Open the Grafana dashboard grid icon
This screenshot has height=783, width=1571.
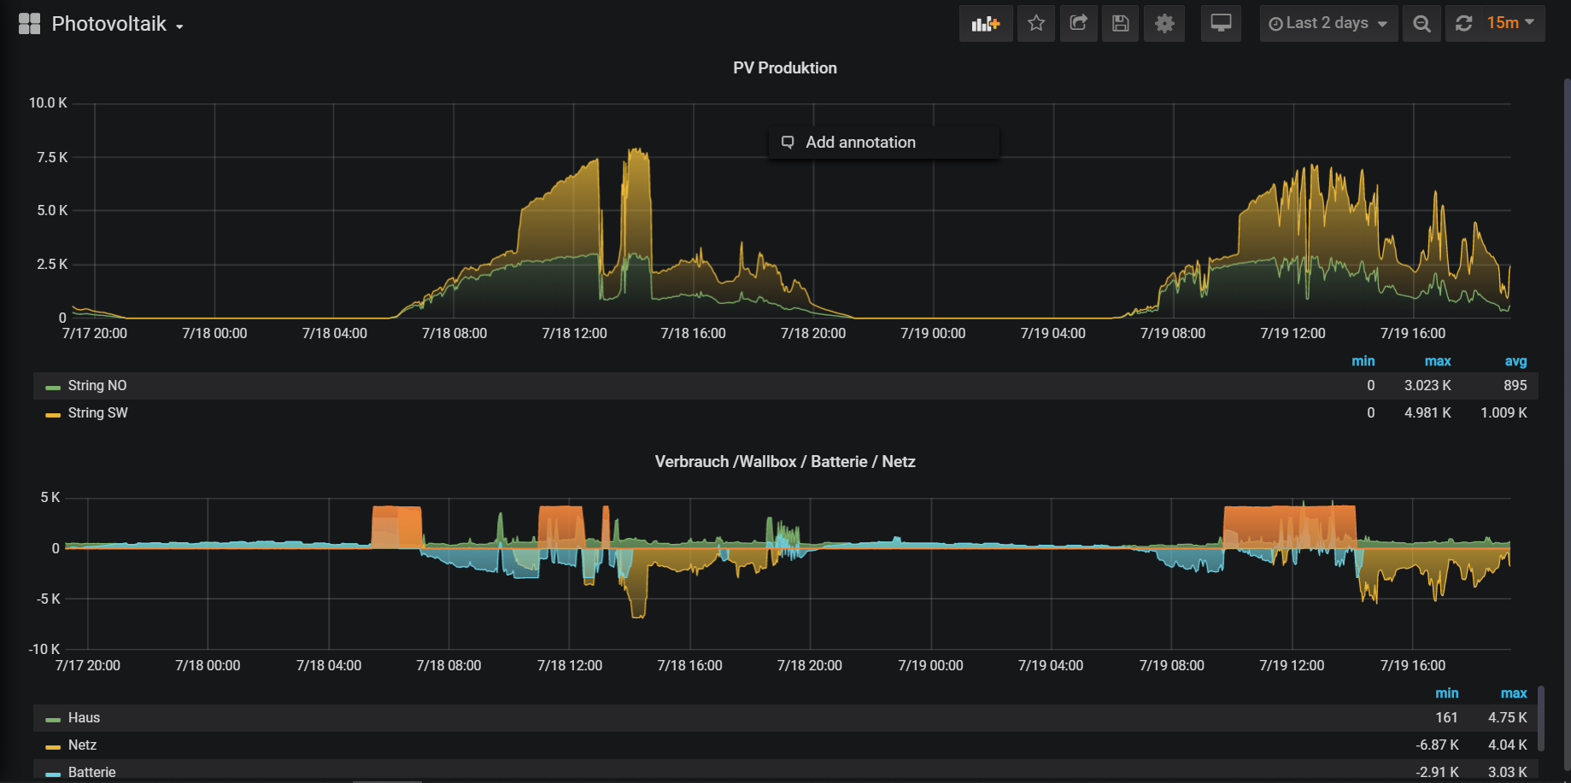pos(29,23)
